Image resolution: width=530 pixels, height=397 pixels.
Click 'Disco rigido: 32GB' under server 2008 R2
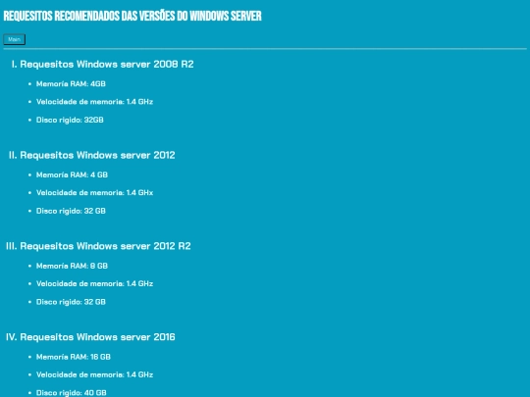pyautogui.click(x=70, y=120)
